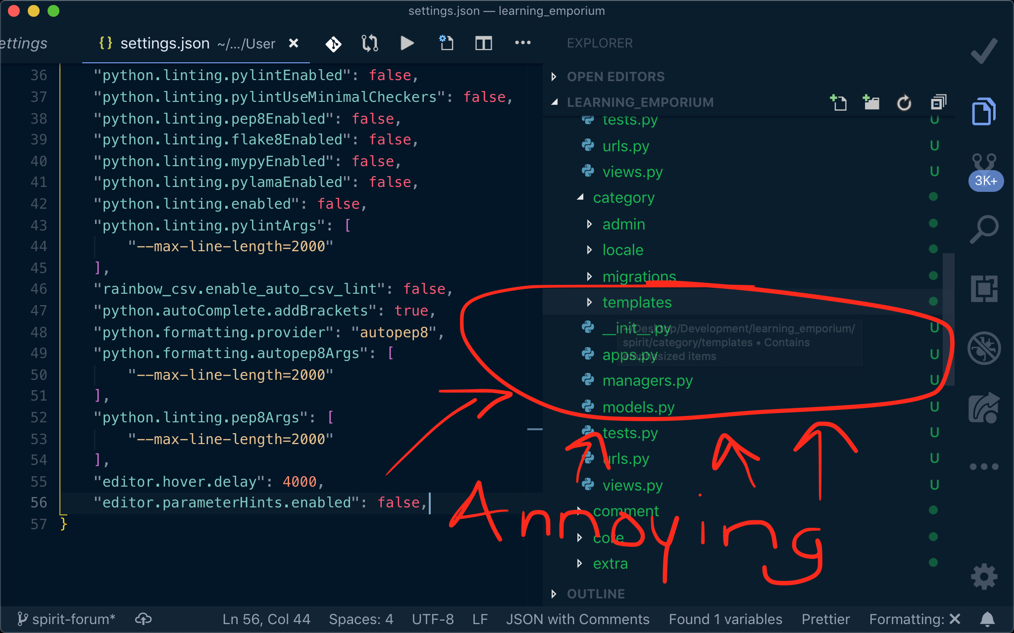Open Settings (JSON) via the gear-file icon

(x=446, y=43)
